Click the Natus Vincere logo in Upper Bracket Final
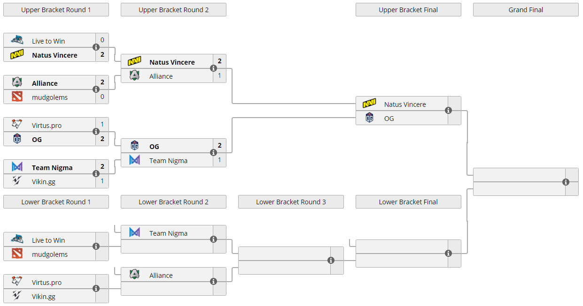Viewport: 583px width, 306px height. (x=370, y=104)
